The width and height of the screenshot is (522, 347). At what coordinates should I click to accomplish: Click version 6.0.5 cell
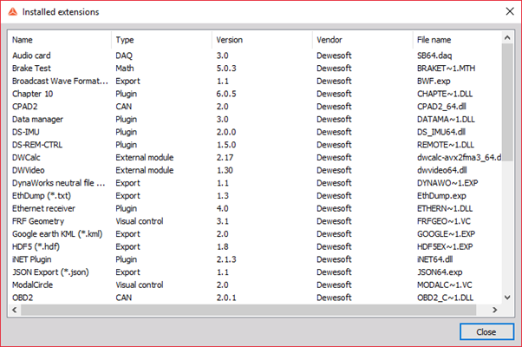[226, 94]
